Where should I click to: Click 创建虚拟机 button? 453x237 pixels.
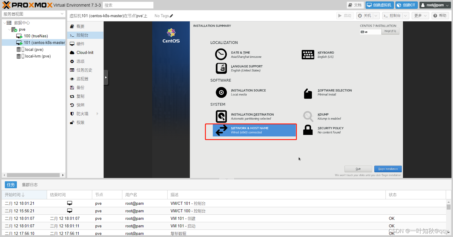coord(380,5)
